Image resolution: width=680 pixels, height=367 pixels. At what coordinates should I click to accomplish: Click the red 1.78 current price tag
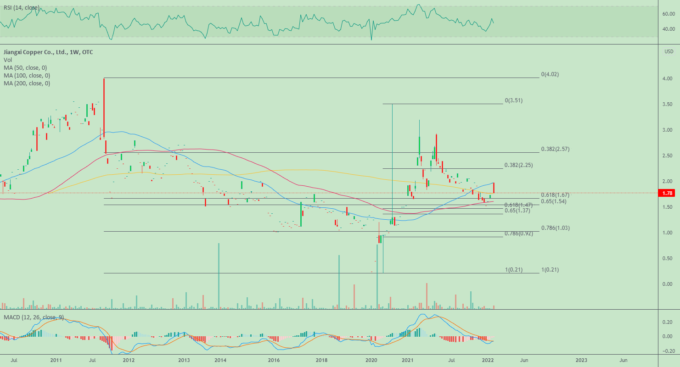(x=667, y=194)
